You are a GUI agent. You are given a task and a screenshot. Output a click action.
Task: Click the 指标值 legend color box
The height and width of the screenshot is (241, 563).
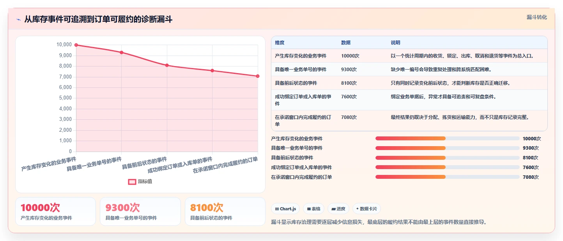click(x=132, y=182)
